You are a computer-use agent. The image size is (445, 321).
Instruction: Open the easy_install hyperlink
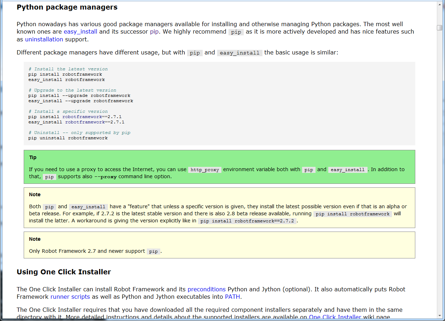pos(80,31)
